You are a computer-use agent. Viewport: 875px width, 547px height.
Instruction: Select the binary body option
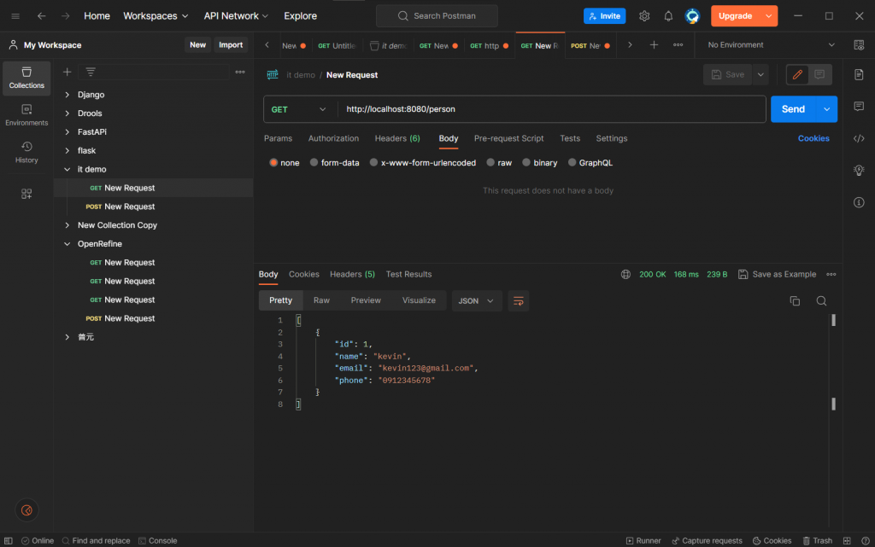click(x=526, y=163)
